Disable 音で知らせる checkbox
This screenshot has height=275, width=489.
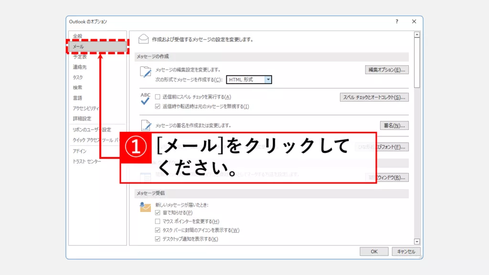point(158,212)
